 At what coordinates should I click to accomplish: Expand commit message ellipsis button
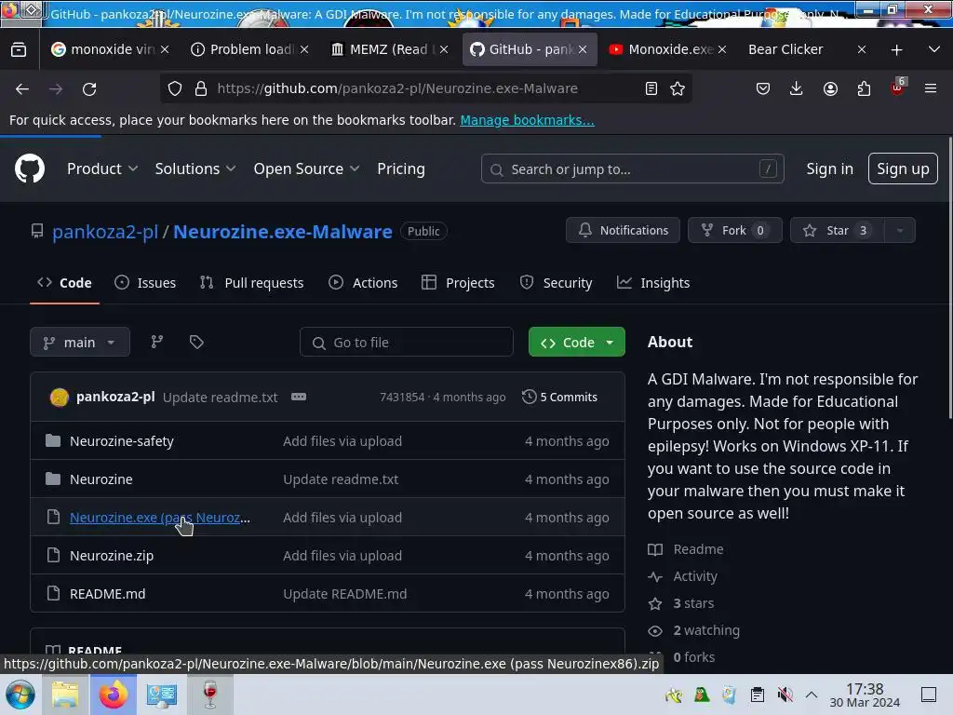pyautogui.click(x=299, y=397)
